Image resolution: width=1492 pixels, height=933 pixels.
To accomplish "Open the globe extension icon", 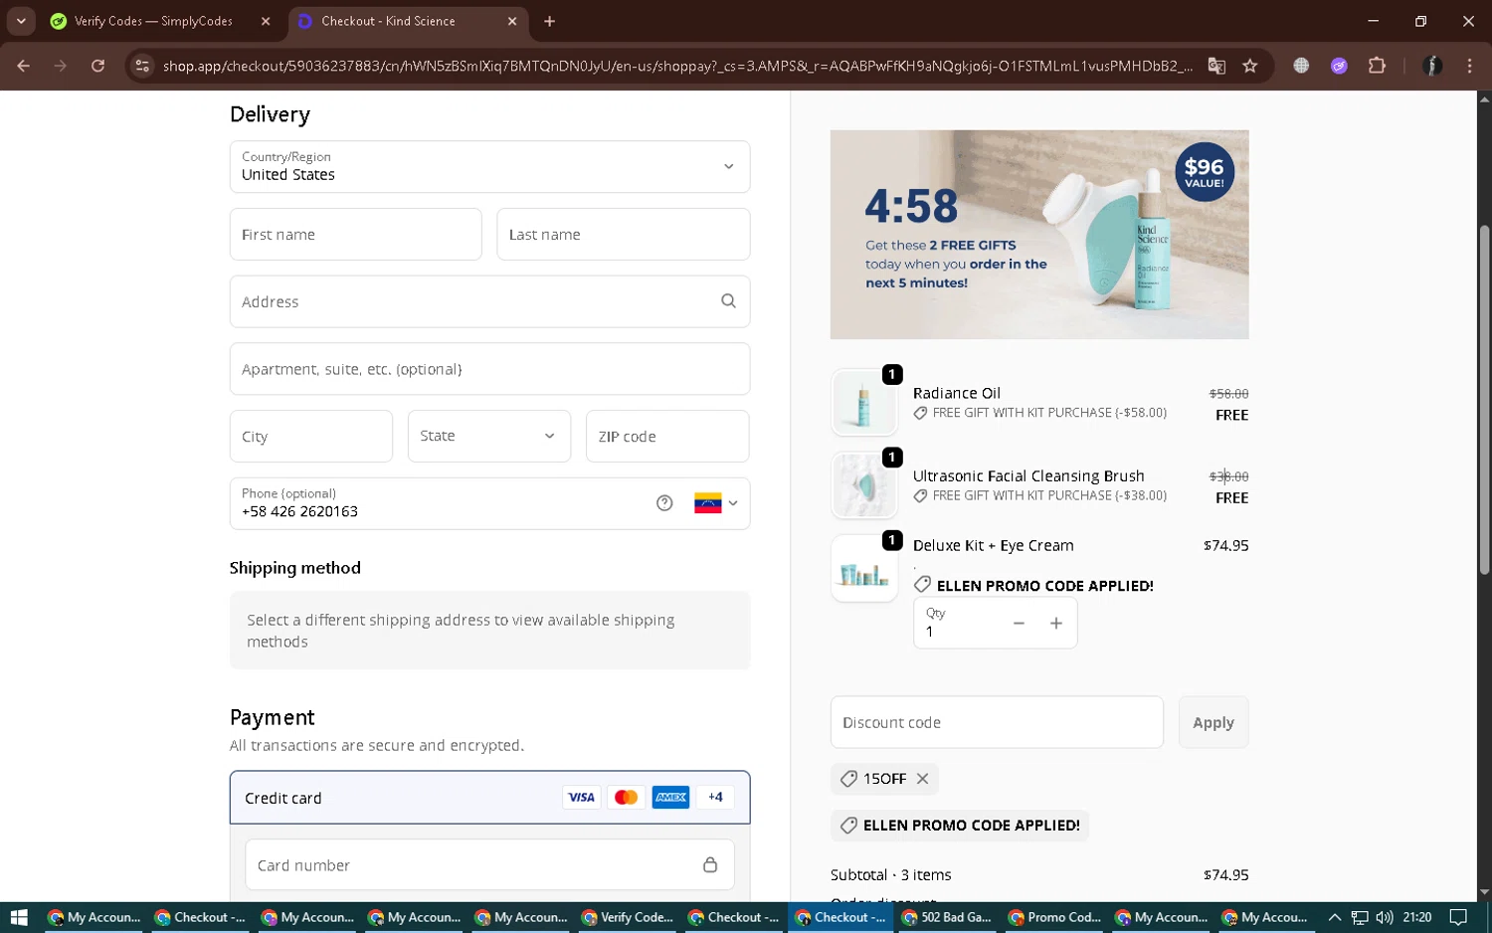I will click(1301, 66).
